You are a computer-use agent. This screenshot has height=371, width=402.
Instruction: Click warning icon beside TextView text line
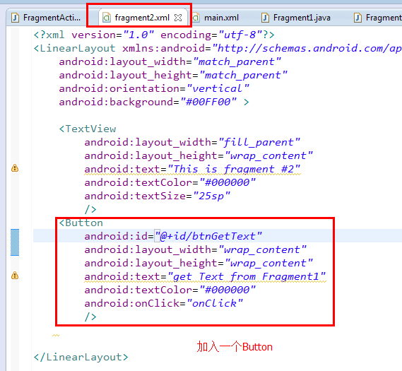[x=15, y=168]
